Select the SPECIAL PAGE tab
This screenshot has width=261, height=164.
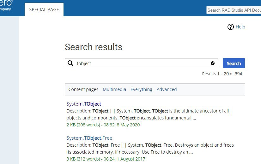point(44,9)
